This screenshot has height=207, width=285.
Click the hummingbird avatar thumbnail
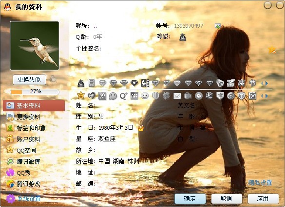pyautogui.click(x=35, y=46)
